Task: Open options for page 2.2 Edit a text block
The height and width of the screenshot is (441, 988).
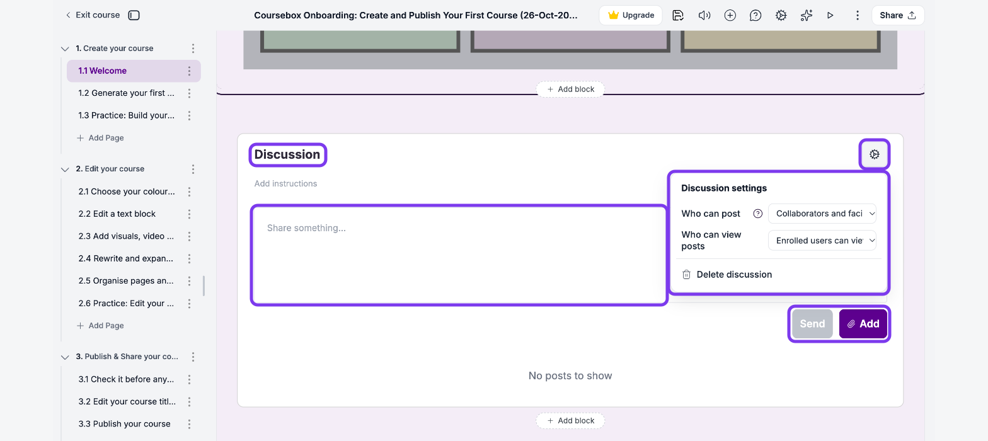Action: (189, 214)
